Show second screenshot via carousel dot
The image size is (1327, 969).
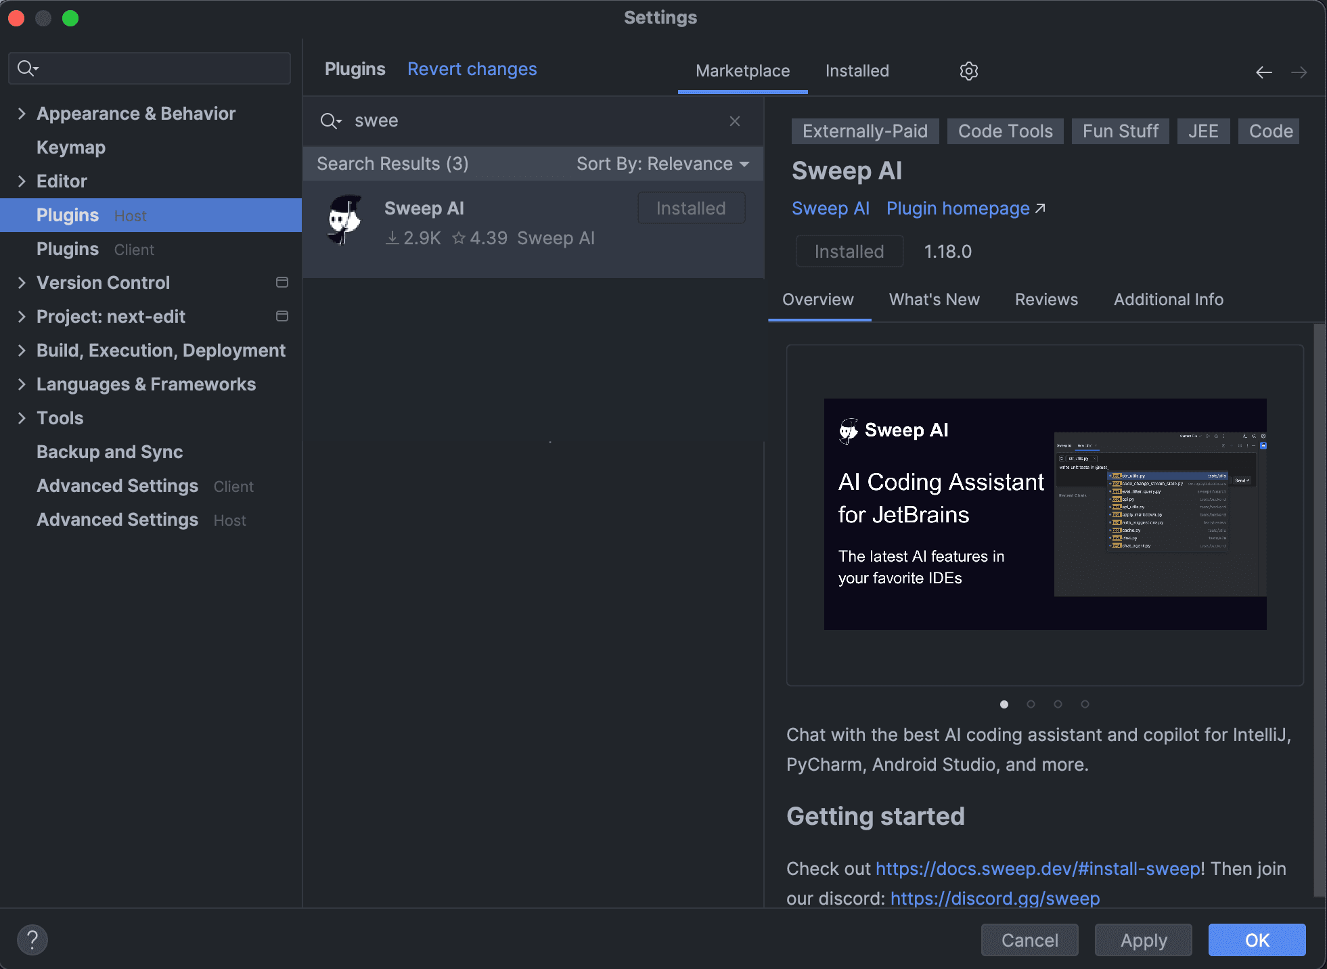1031,704
